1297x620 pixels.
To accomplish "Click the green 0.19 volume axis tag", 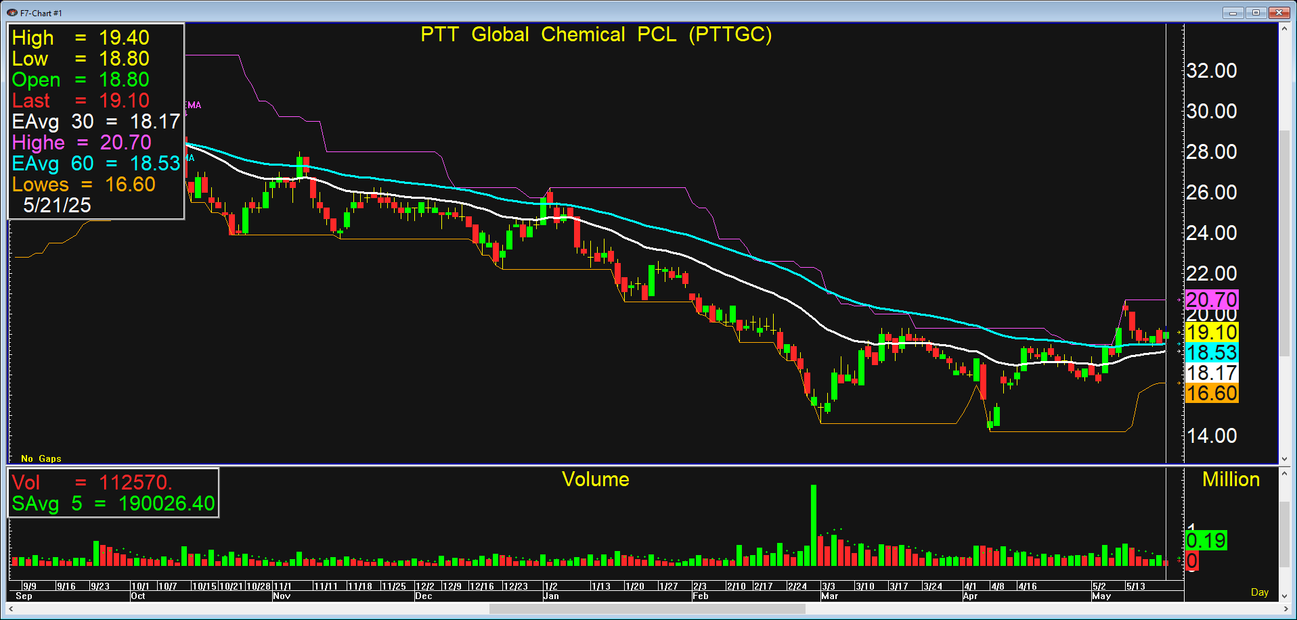I will [x=1206, y=540].
